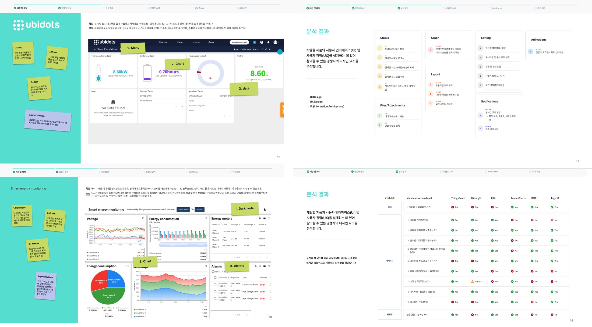
Task: Click the Install button
Action: pyautogui.click(x=199, y=209)
